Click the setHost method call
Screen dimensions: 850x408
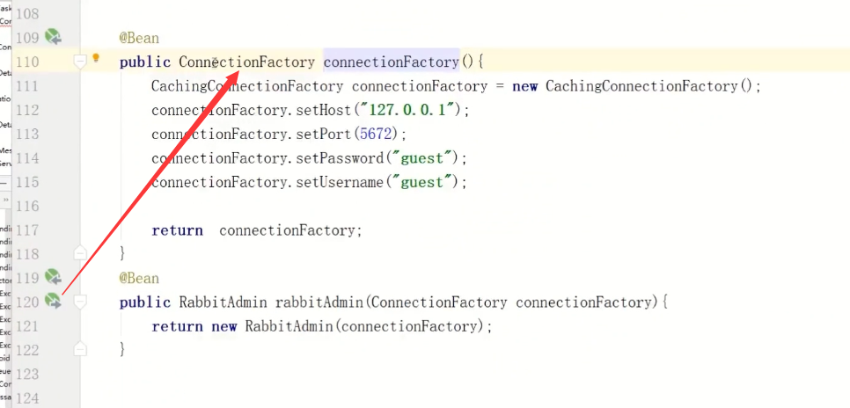tap(324, 111)
